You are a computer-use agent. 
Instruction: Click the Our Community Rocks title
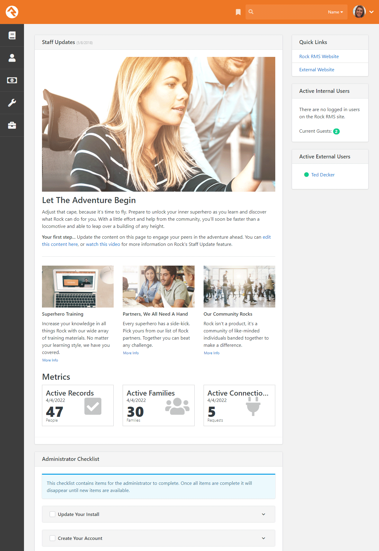tap(228, 314)
